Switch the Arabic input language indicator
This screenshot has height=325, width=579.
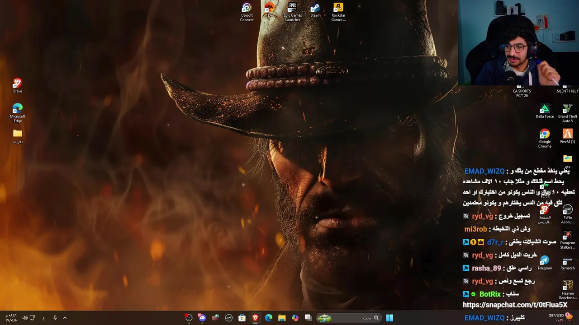tap(43, 318)
